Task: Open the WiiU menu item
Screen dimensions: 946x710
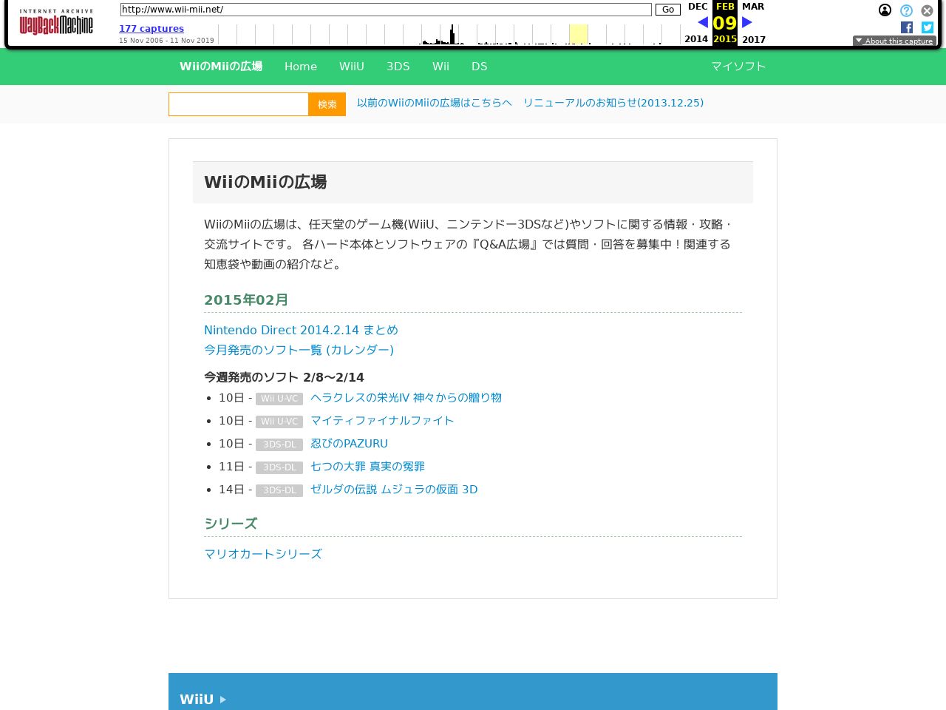Action: tap(352, 67)
